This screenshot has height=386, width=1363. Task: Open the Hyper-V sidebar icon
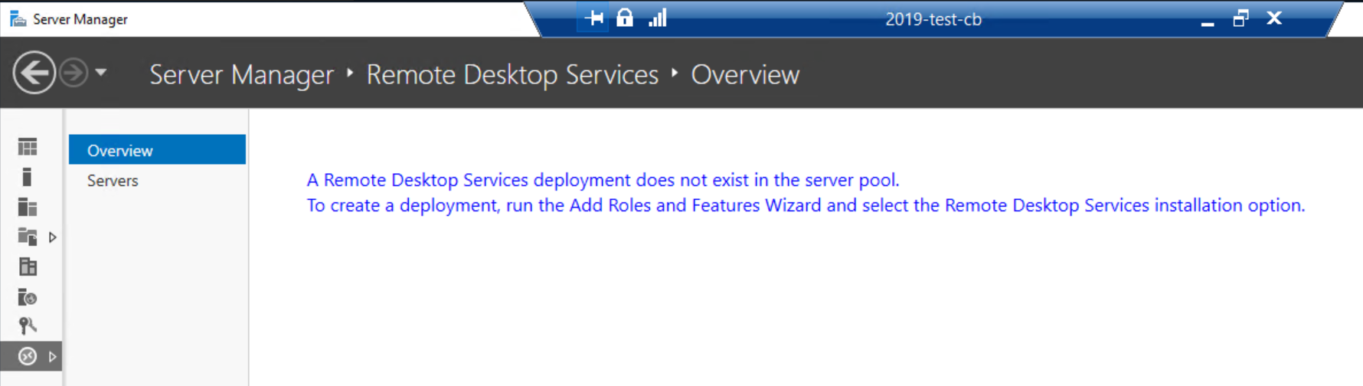pos(28,267)
